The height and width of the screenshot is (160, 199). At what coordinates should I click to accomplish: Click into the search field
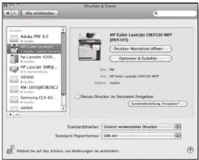(x=175, y=13)
